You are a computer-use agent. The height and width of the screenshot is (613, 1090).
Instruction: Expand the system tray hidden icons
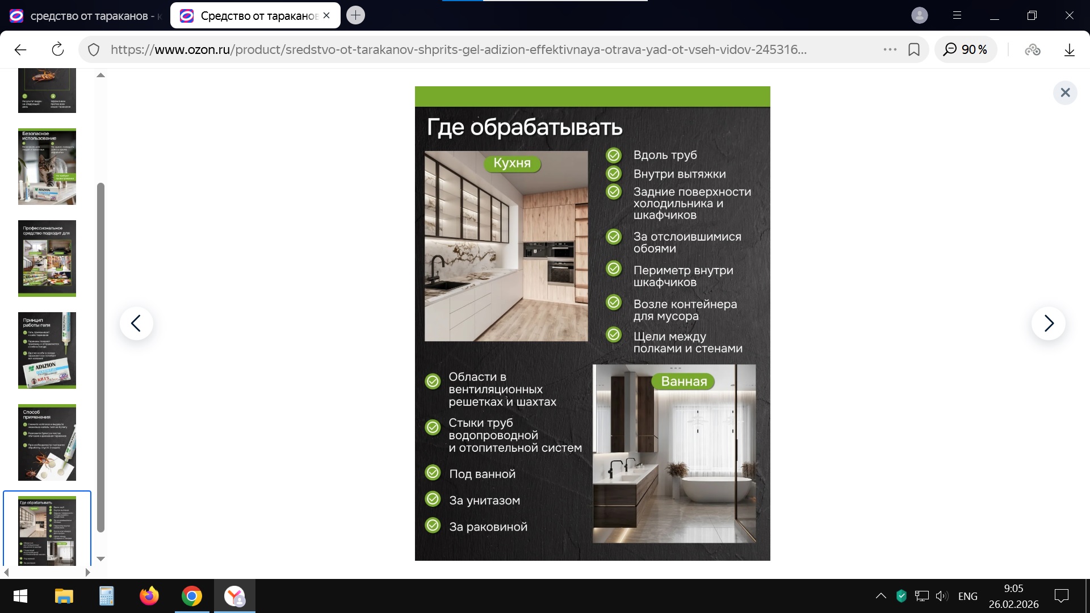click(x=881, y=596)
